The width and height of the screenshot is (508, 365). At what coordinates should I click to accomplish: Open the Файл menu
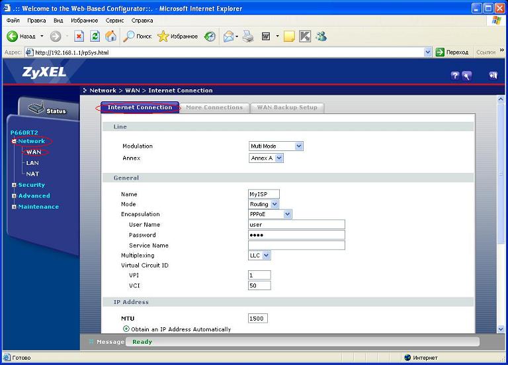(13, 20)
